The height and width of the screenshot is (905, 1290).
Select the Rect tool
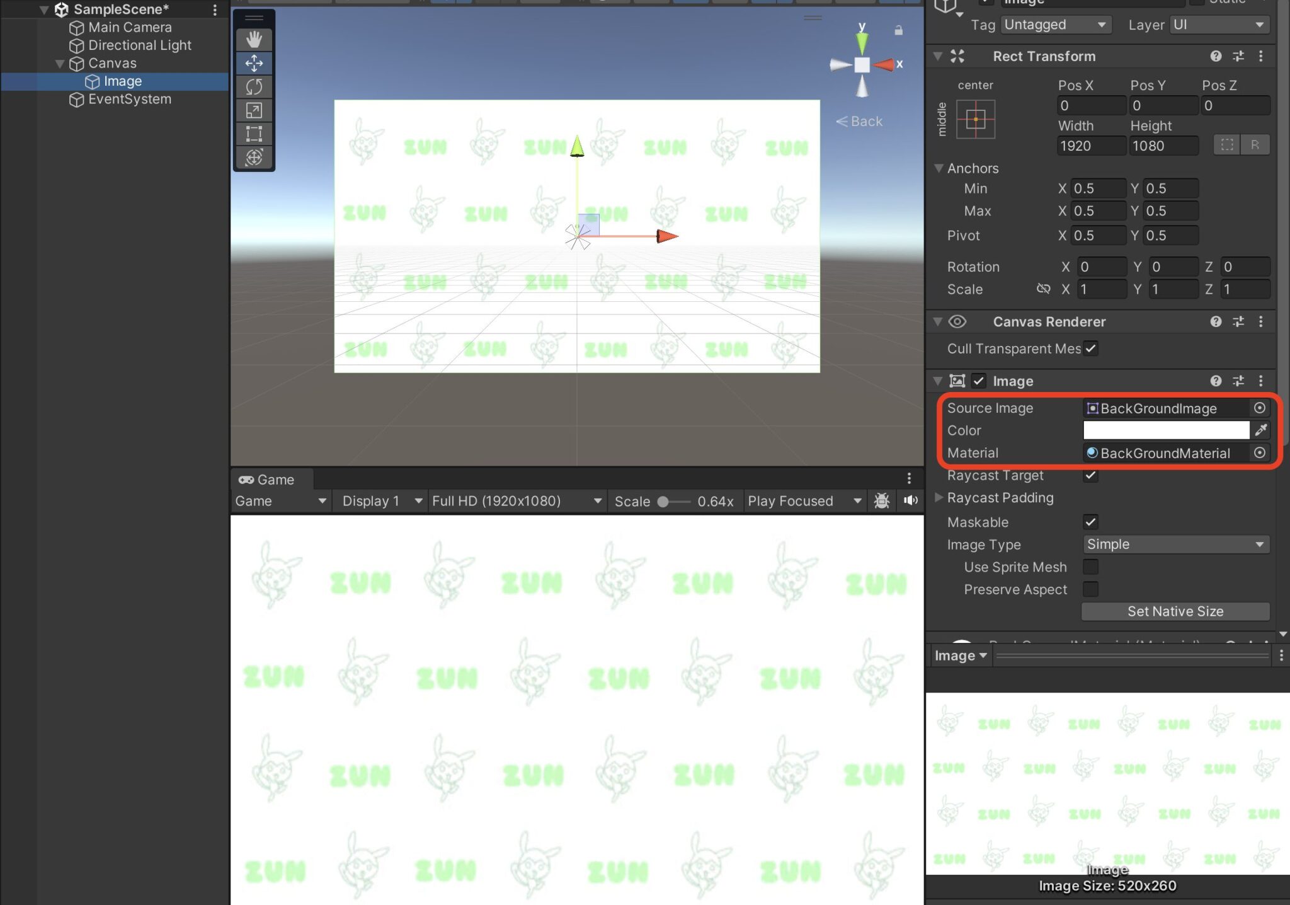point(254,134)
